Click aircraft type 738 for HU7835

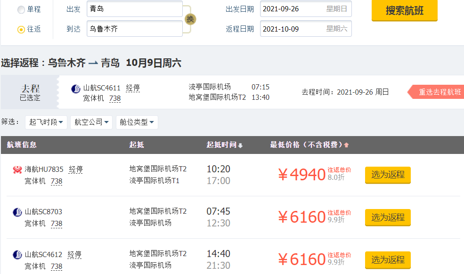57,181
